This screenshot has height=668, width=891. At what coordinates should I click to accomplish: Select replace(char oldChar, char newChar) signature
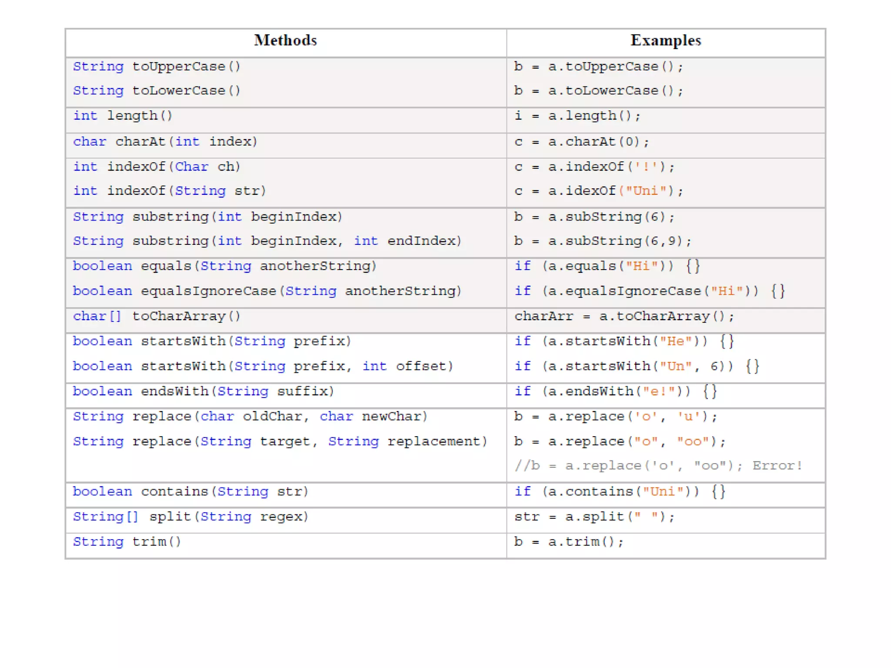[x=250, y=417]
